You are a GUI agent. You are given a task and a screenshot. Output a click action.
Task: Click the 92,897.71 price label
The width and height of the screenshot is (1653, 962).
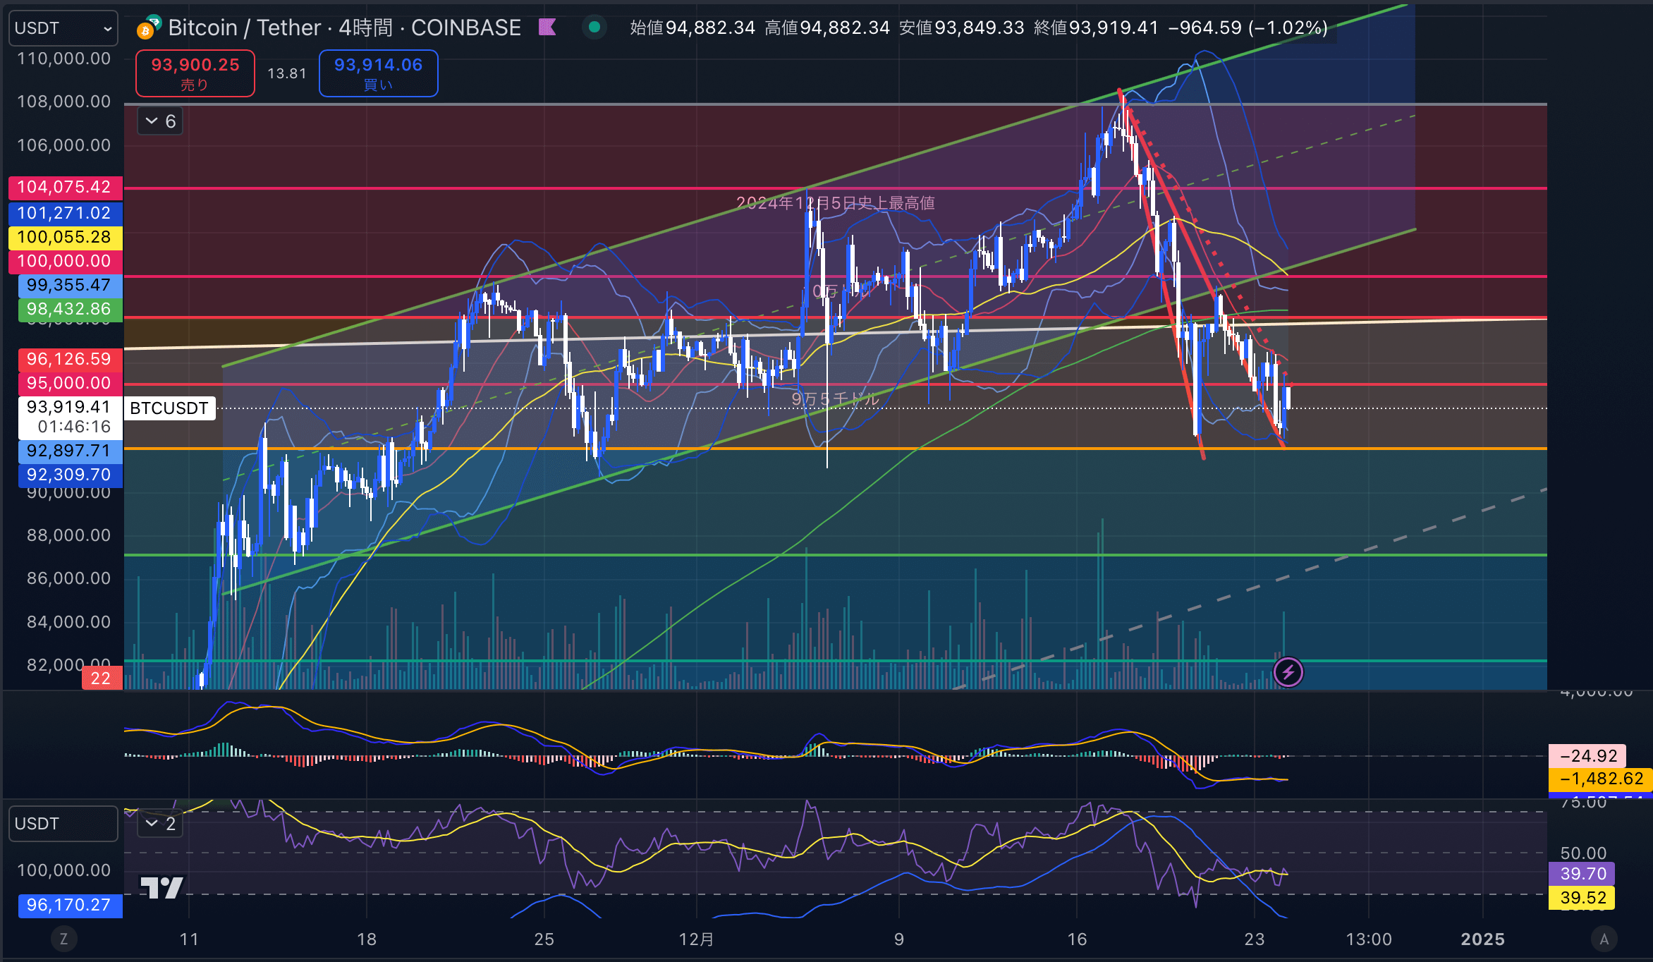pyautogui.click(x=70, y=451)
